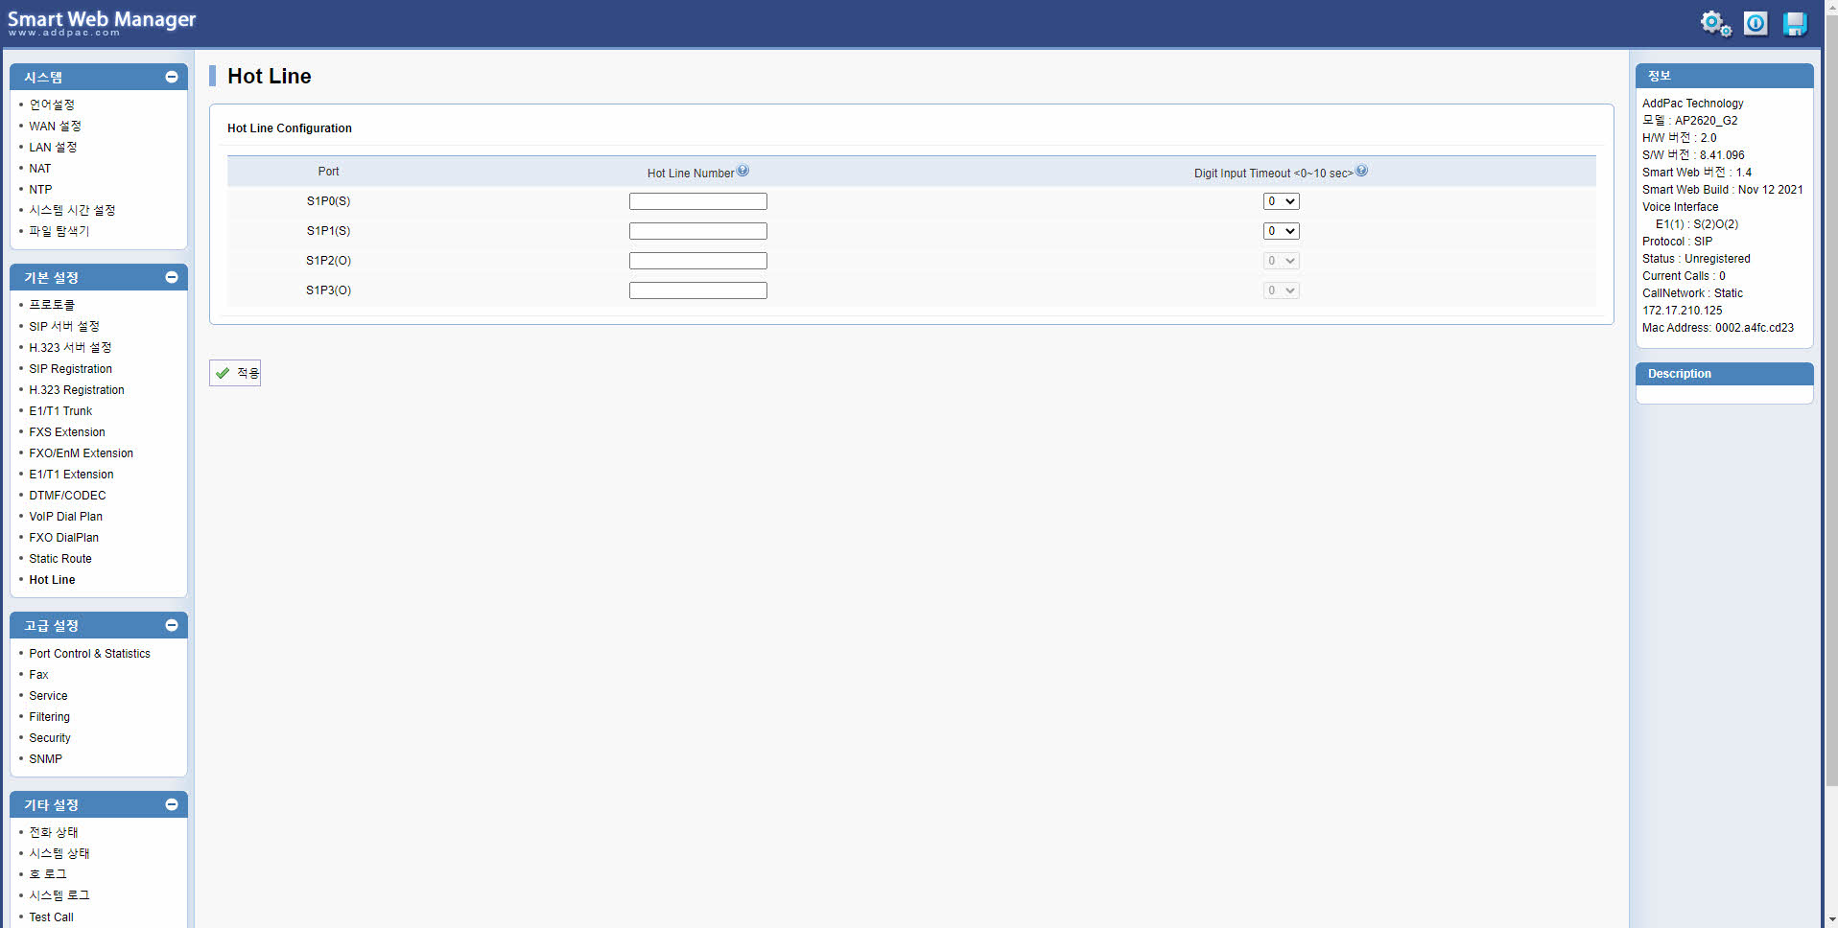Click the gears settings icon in header
The image size is (1838, 928).
click(1715, 23)
